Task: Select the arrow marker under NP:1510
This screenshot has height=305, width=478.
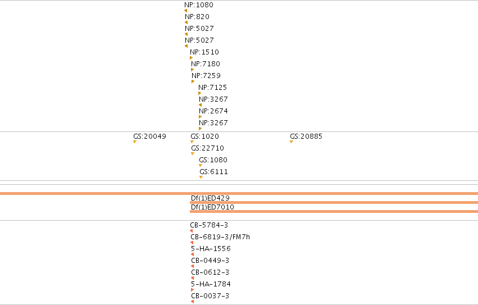Action: pos(192,58)
